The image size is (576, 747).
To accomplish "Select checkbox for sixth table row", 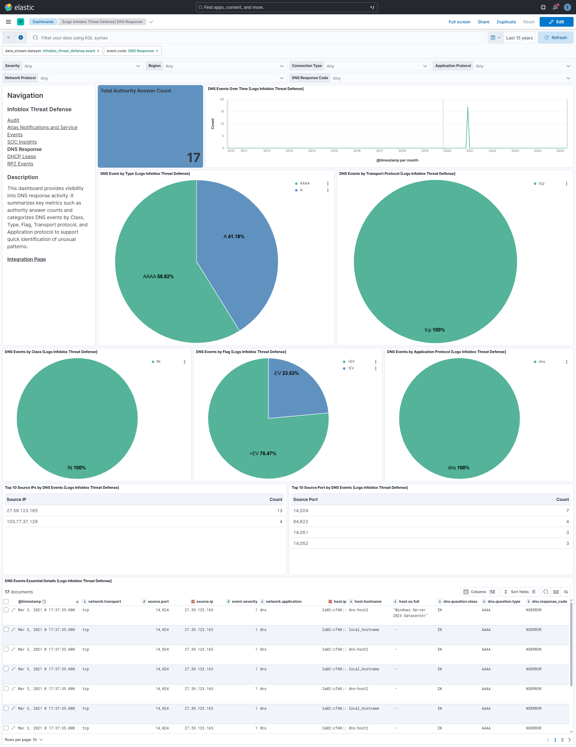I will coord(6,708).
